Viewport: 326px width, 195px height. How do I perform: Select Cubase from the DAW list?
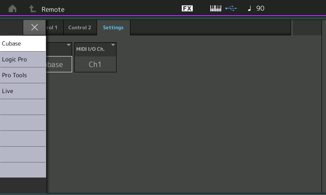click(23, 43)
